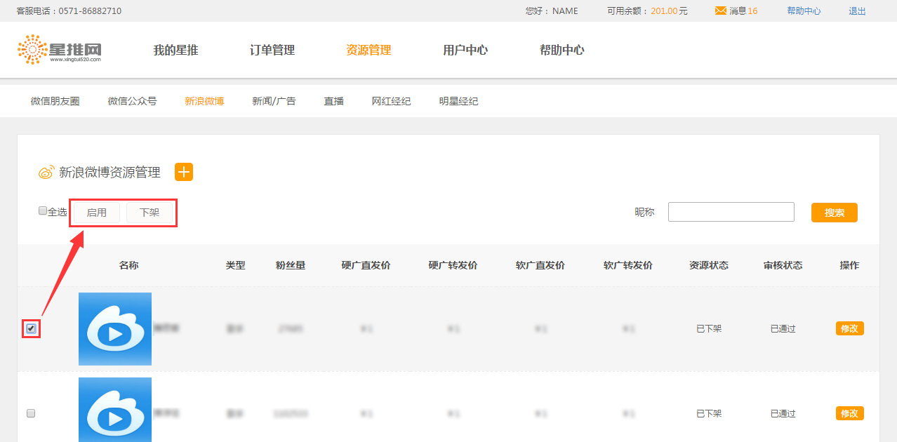Image resolution: width=897 pixels, height=442 pixels.
Task: Click the 资源状态 column header
Action: [x=708, y=265]
